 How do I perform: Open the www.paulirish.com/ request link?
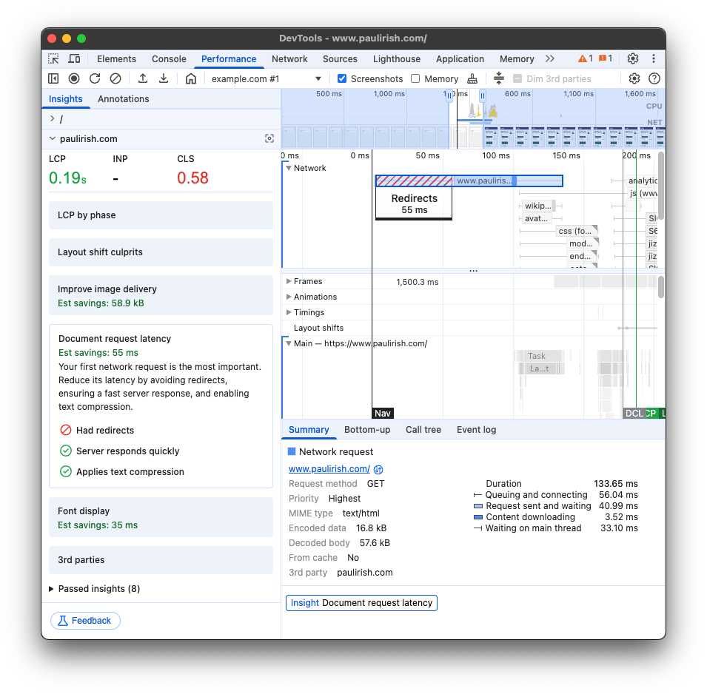point(329,468)
